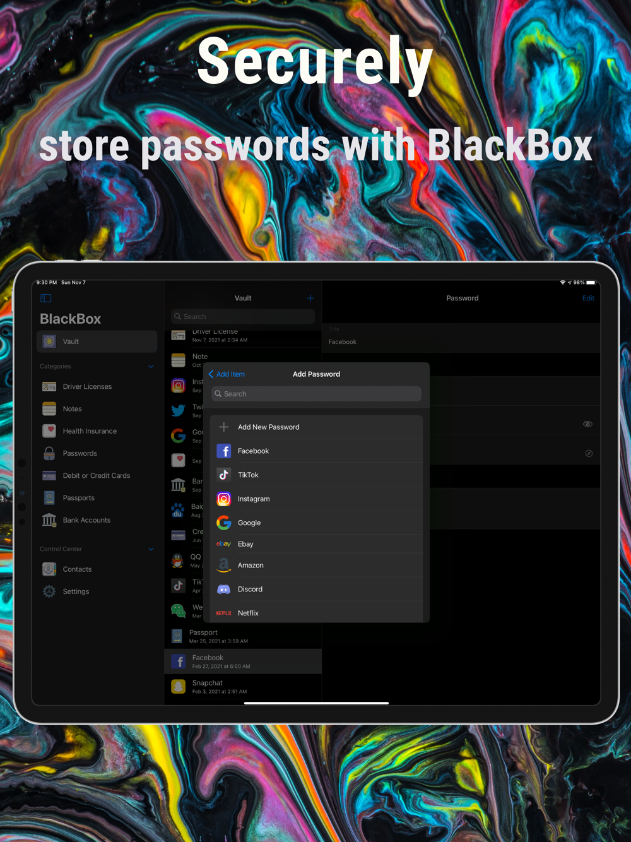Open Passport entry in Vault list
The height and width of the screenshot is (842, 631).
[x=243, y=636]
